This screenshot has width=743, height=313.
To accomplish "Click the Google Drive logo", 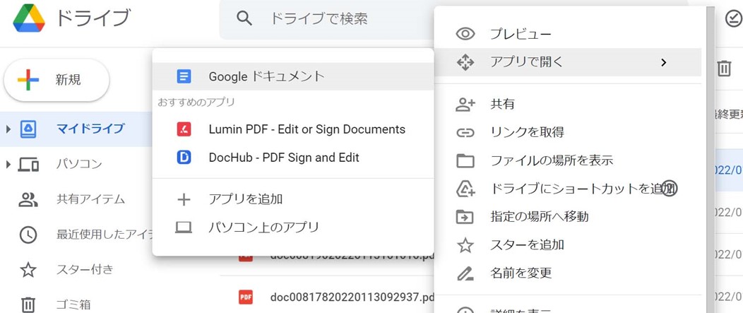I will click(29, 18).
